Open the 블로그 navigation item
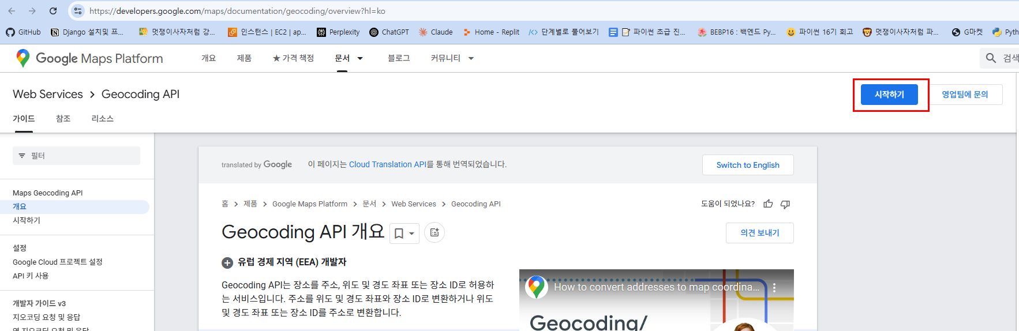 399,58
